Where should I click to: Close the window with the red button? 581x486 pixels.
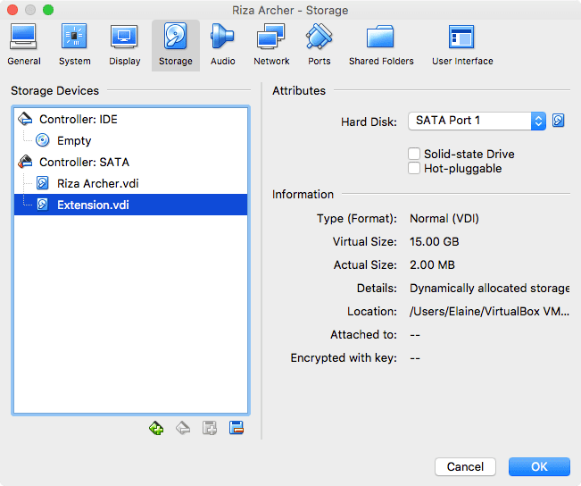pyautogui.click(x=12, y=10)
